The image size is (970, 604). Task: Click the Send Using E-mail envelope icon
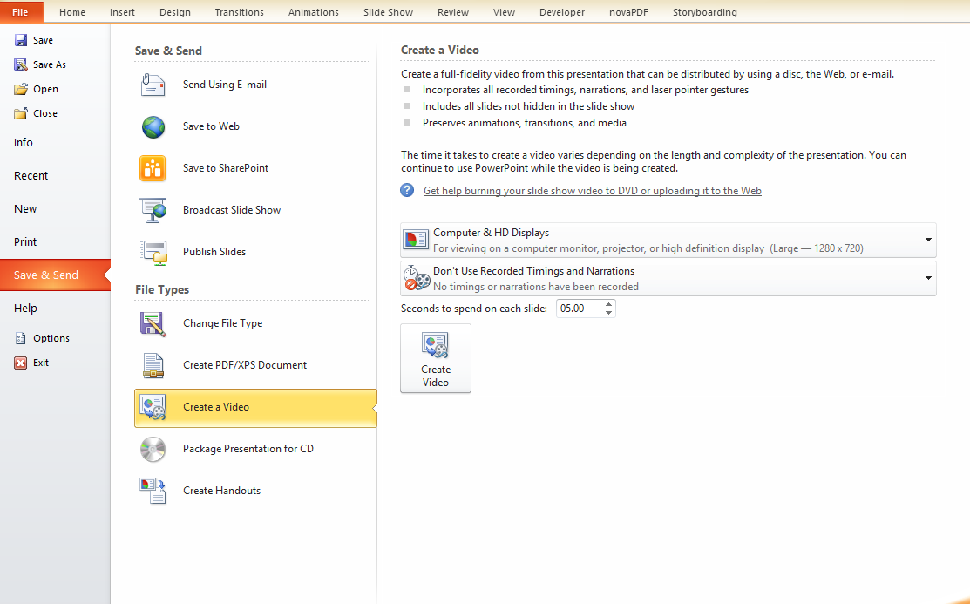pos(153,85)
